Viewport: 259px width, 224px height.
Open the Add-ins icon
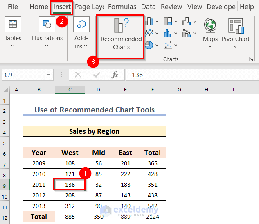[x=81, y=24]
